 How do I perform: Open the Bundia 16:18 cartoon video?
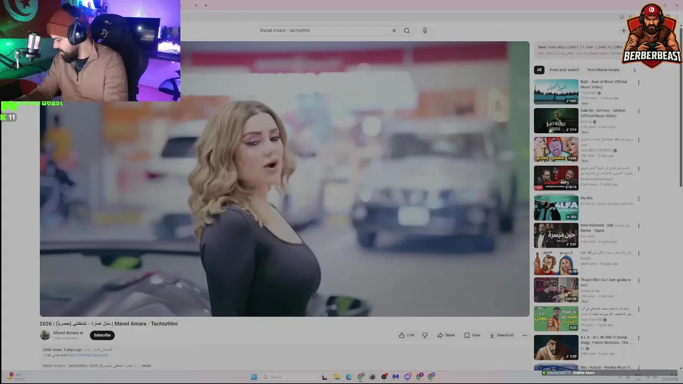(x=556, y=263)
